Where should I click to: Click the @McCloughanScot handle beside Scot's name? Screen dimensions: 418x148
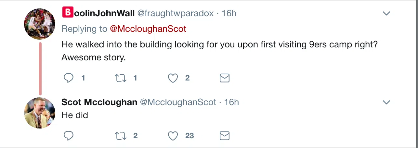point(178,102)
